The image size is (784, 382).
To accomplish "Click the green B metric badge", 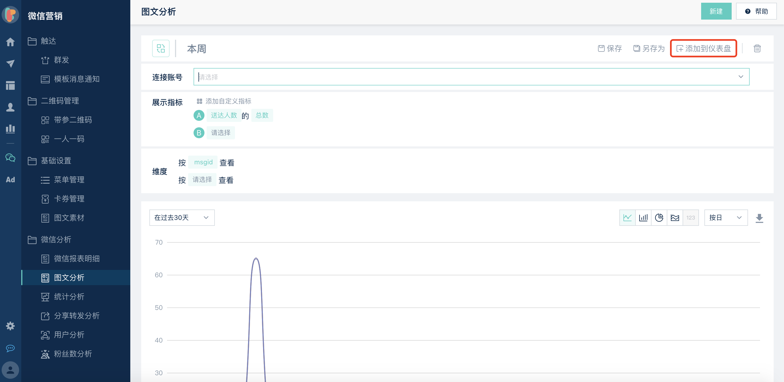I will point(199,133).
